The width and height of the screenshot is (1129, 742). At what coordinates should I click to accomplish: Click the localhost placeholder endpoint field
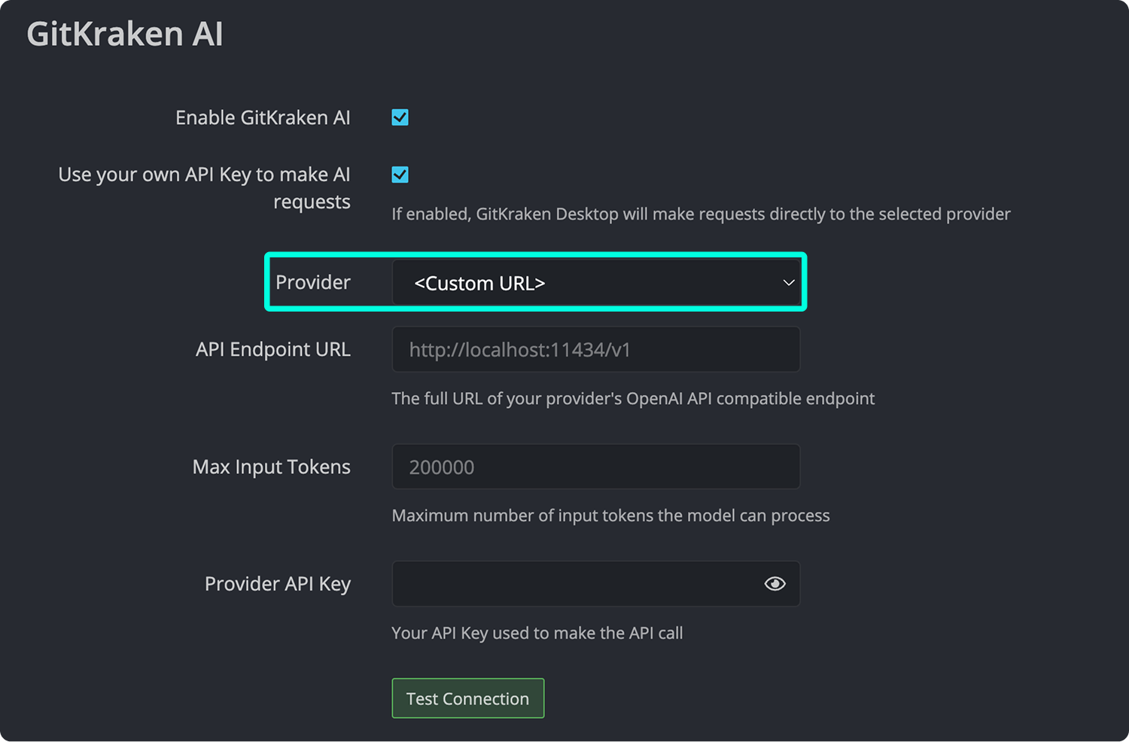[x=595, y=349]
